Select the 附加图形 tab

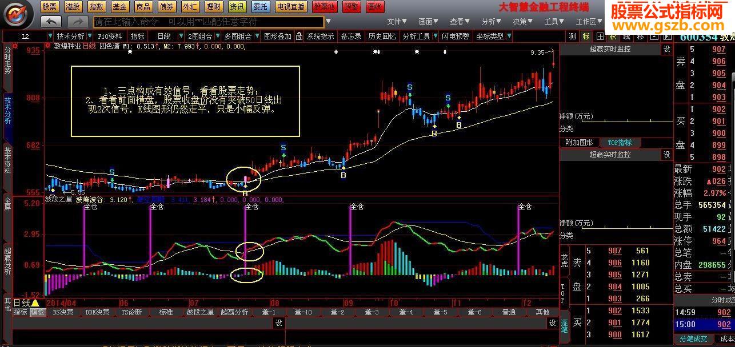[x=579, y=143]
